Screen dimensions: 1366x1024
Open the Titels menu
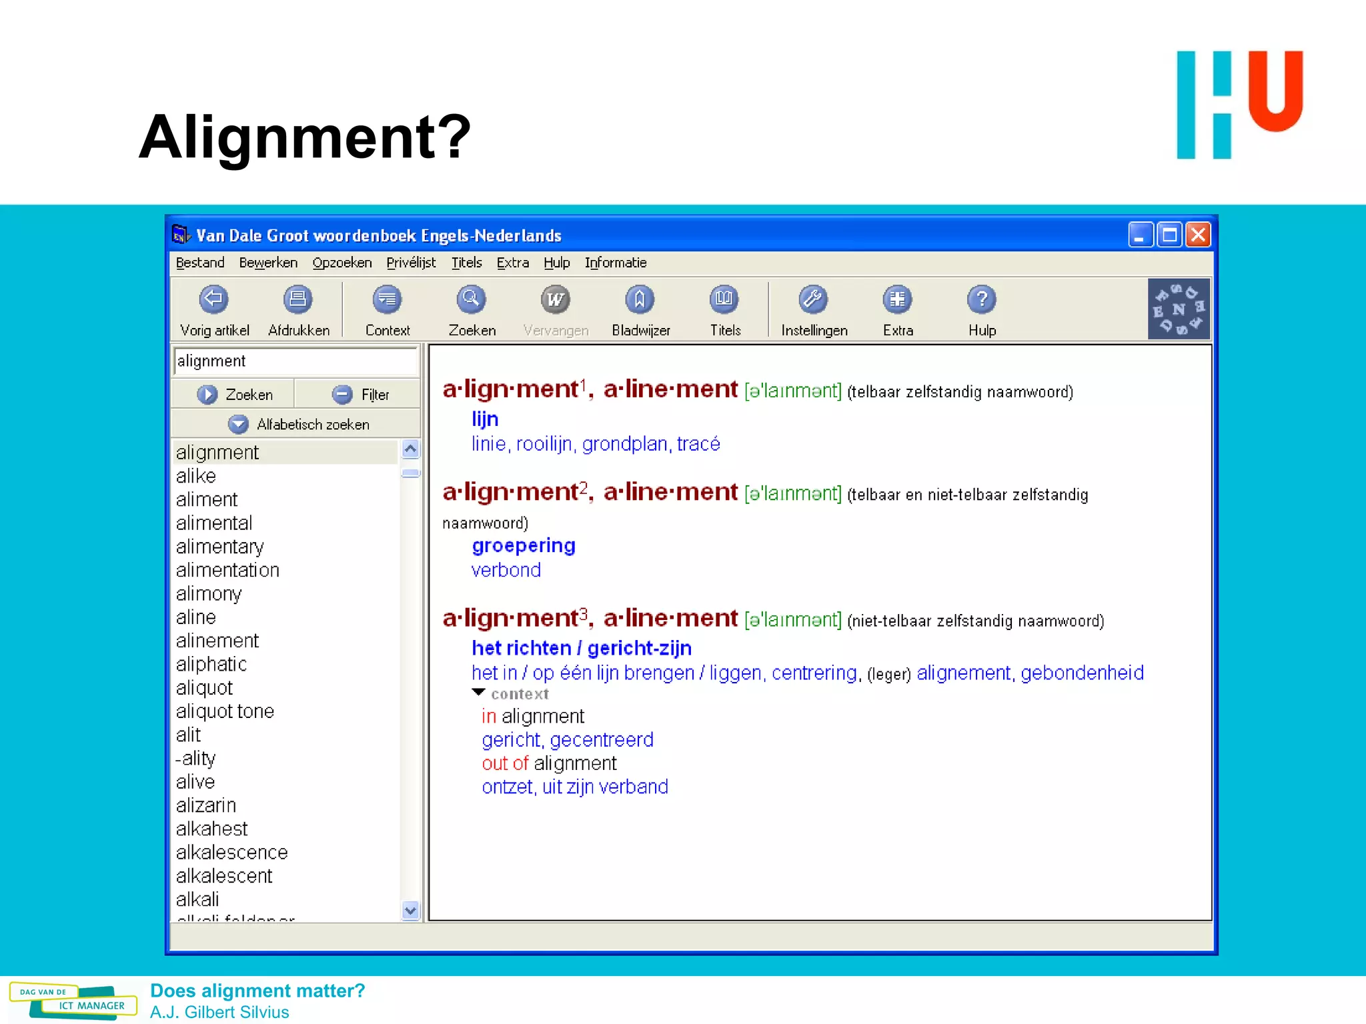click(466, 263)
